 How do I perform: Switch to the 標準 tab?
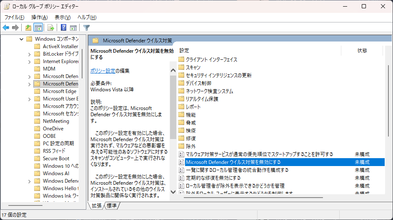coord(112,205)
